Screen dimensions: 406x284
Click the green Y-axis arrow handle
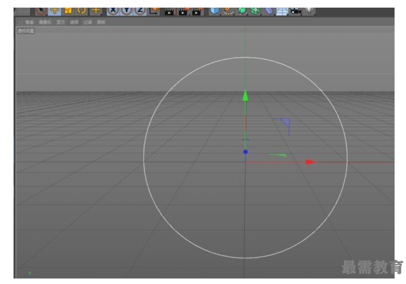(245, 95)
